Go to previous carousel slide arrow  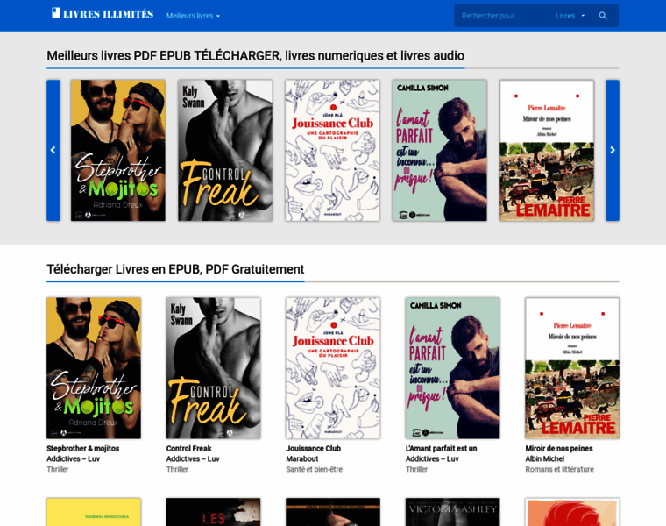(53, 151)
